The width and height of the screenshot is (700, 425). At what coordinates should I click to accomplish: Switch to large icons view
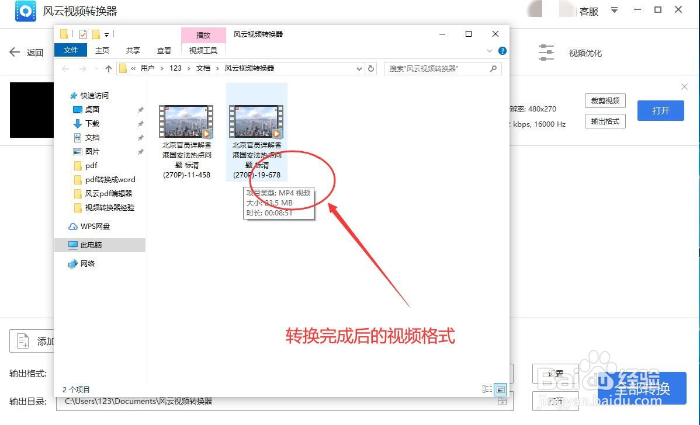pos(500,389)
